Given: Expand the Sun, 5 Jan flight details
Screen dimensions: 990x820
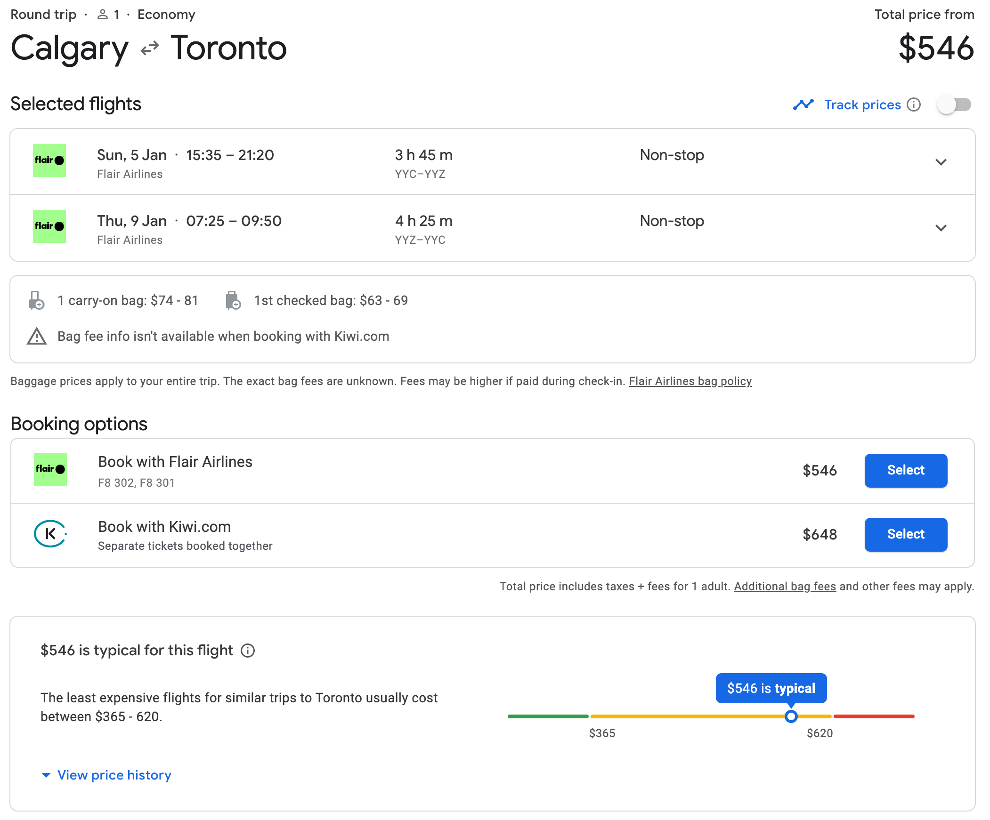Looking at the screenshot, I should point(941,161).
